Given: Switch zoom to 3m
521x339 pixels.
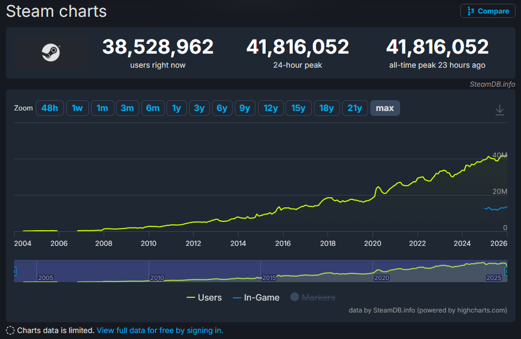Looking at the screenshot, I should coord(127,108).
